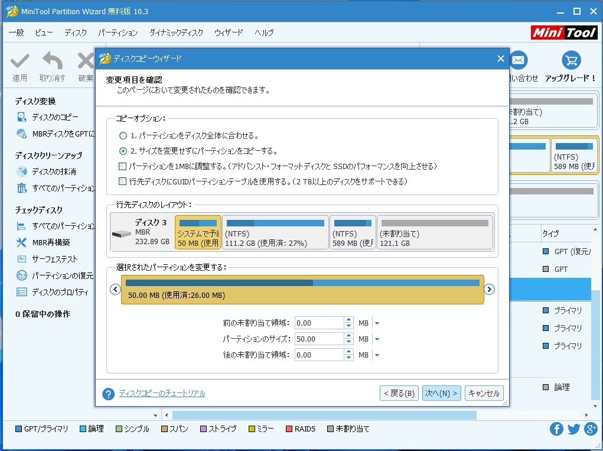
Task: Select option 2 copy partitions without resizing
Action: [x=123, y=151]
